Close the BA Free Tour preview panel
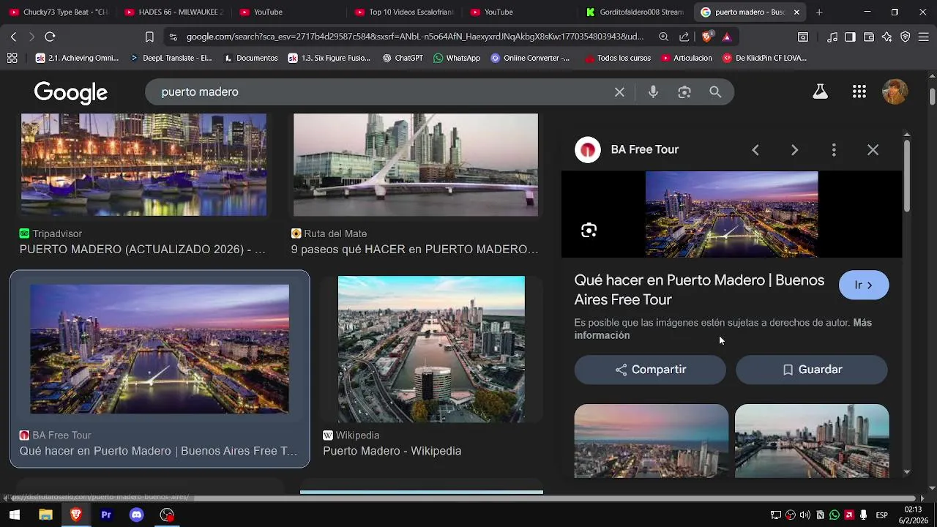Image resolution: width=937 pixels, height=527 pixels. coord(873,149)
